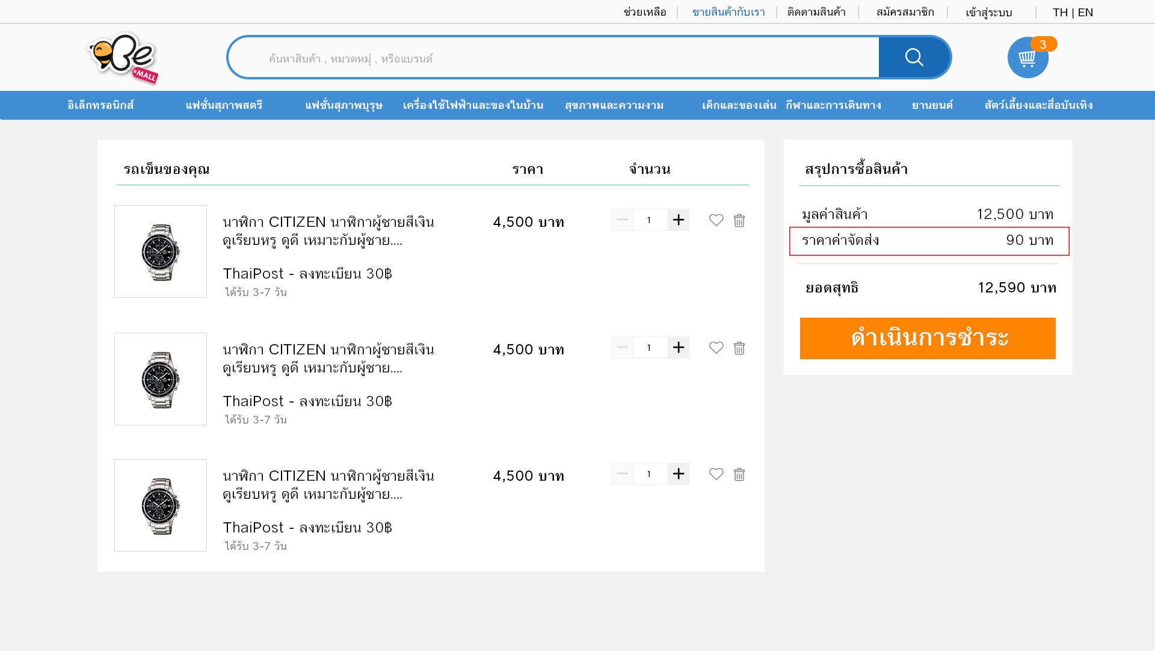
Task: Click the search magnifier button
Action: [914, 57]
